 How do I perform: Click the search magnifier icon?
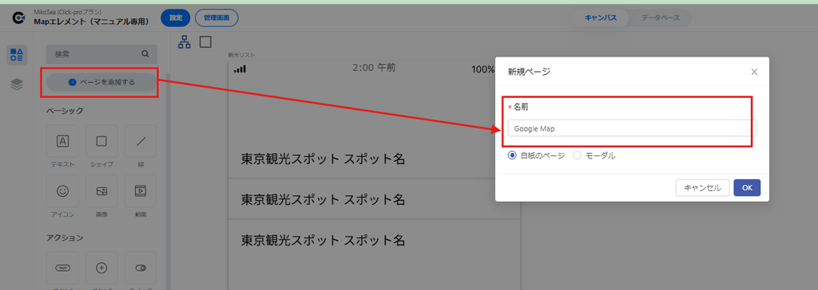tap(145, 53)
